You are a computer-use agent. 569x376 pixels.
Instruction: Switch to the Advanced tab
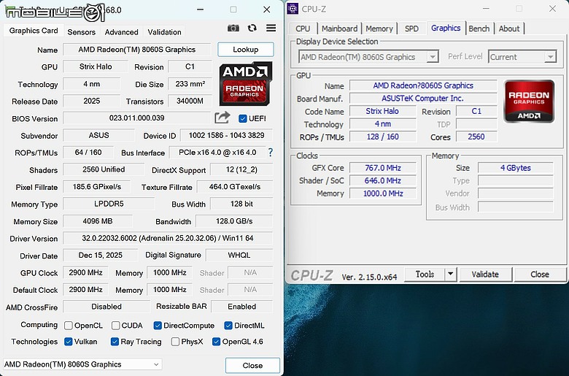pos(122,32)
